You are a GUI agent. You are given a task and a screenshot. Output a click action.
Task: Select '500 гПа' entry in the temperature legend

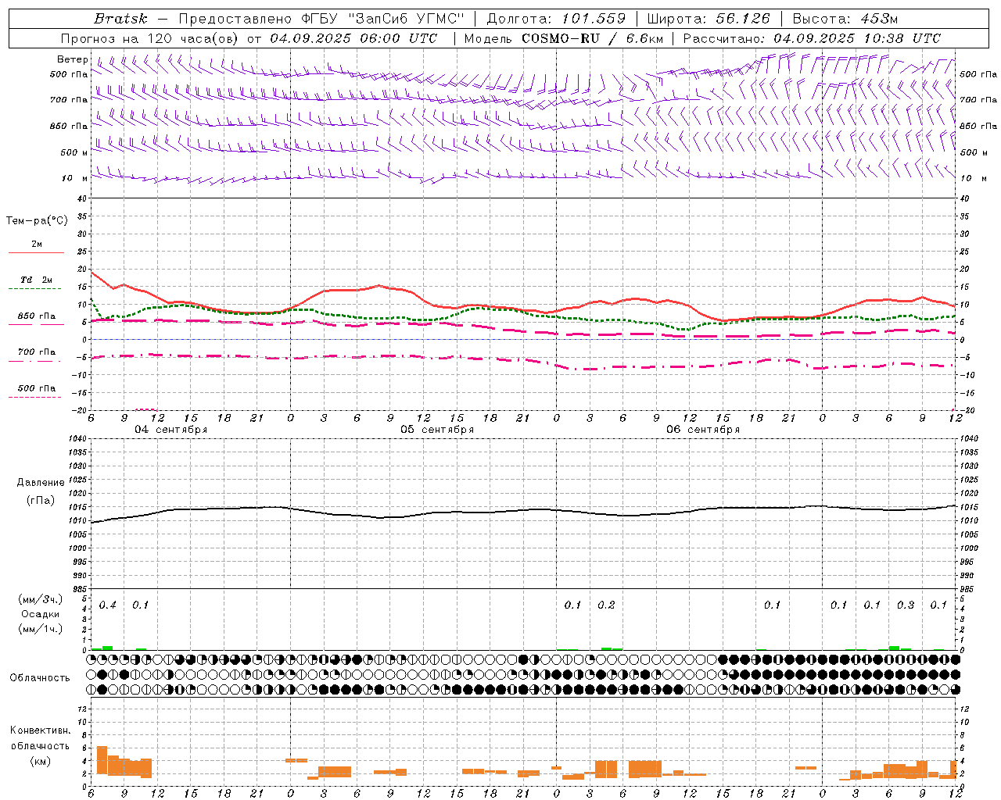(x=36, y=388)
